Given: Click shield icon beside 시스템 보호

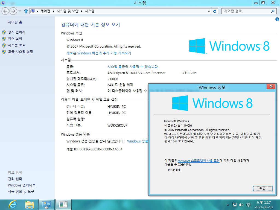Looking at the screenshot, I should point(4,45).
